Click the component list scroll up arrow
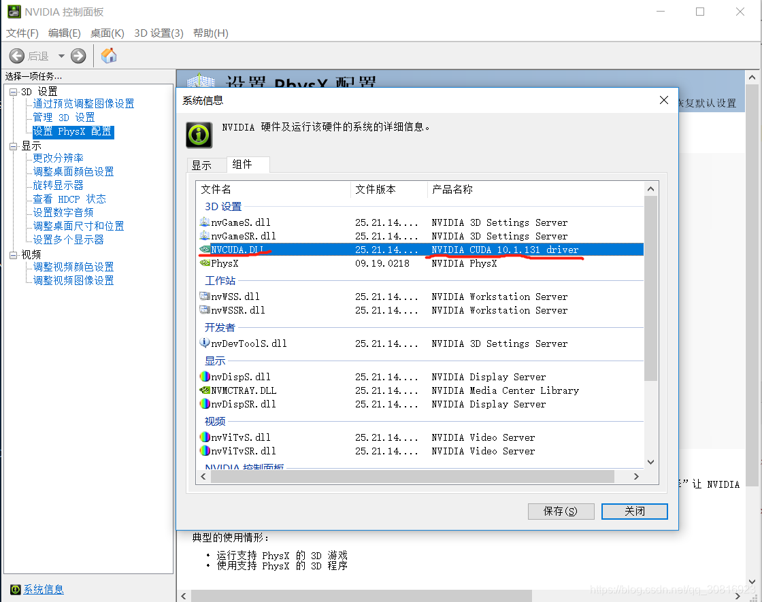 point(650,189)
